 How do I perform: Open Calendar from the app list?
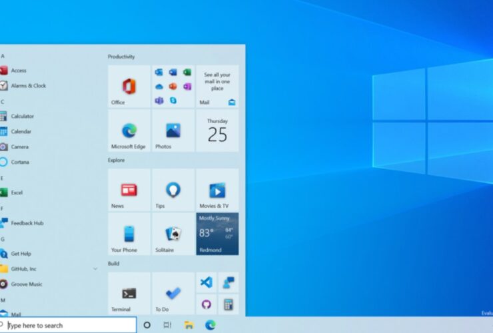pyautogui.click(x=51, y=131)
